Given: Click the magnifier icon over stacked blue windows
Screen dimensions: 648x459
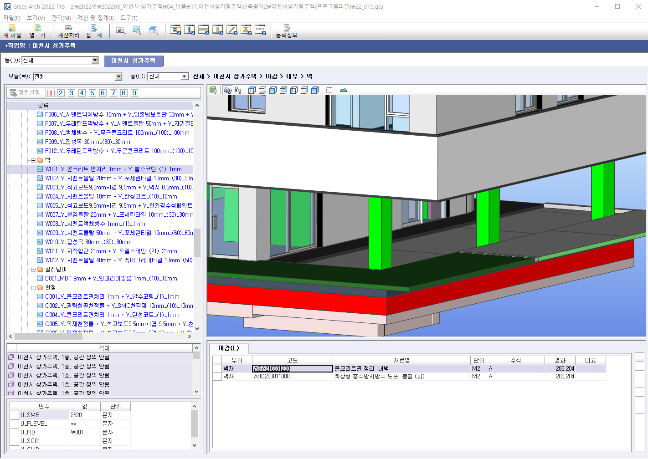Looking at the screenshot, I should [x=154, y=31].
